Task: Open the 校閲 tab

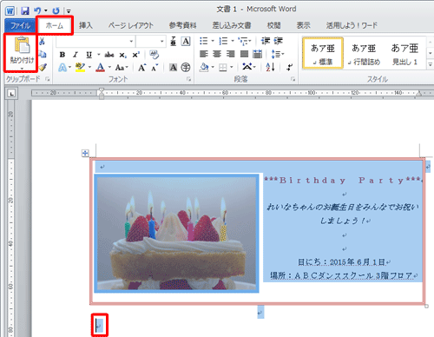Action: (x=273, y=25)
